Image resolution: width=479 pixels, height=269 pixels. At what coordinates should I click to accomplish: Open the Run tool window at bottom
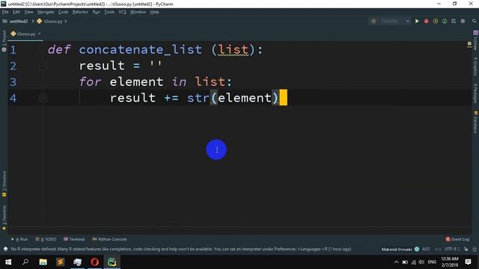coord(19,239)
